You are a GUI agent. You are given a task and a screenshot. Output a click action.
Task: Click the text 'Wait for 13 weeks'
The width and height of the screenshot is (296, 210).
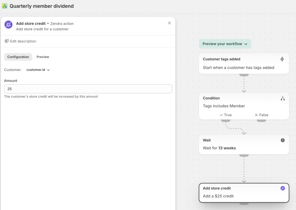(x=219, y=148)
